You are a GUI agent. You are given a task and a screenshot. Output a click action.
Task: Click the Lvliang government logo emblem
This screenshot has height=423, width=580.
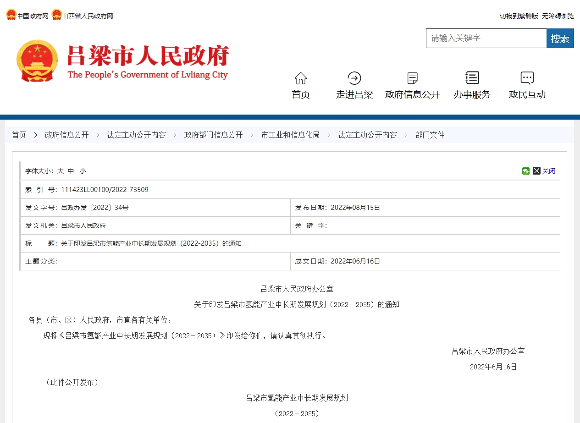pos(38,61)
